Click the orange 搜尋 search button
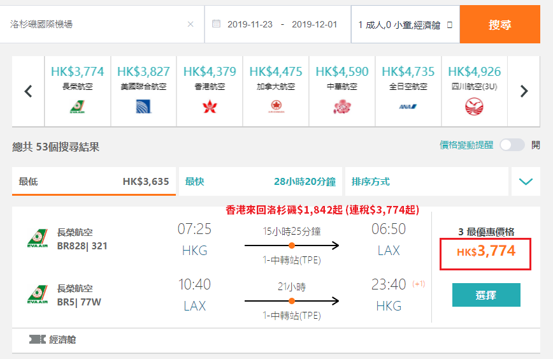The height and width of the screenshot is (359, 553). click(499, 24)
